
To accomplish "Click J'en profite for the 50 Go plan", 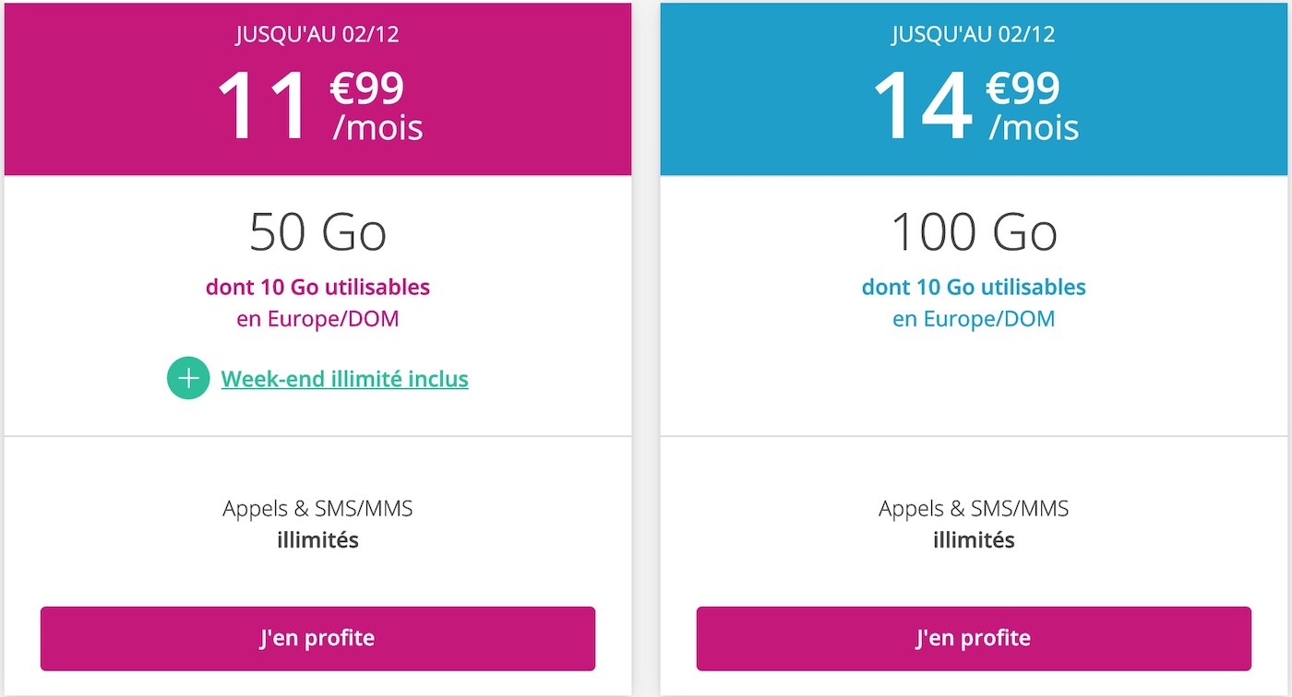I will [317, 638].
